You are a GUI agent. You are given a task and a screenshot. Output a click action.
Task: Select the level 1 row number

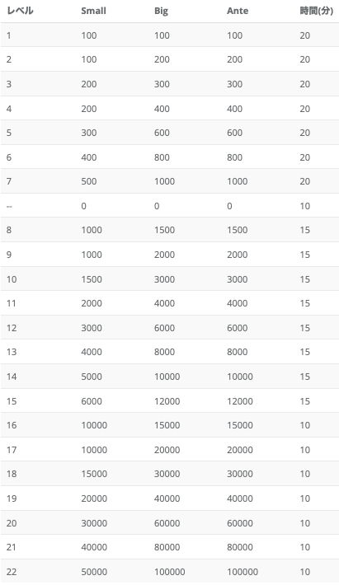tap(9, 35)
